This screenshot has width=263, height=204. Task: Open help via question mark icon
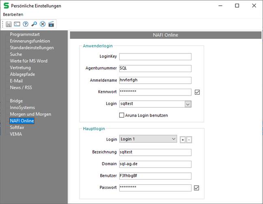tap(26, 24)
